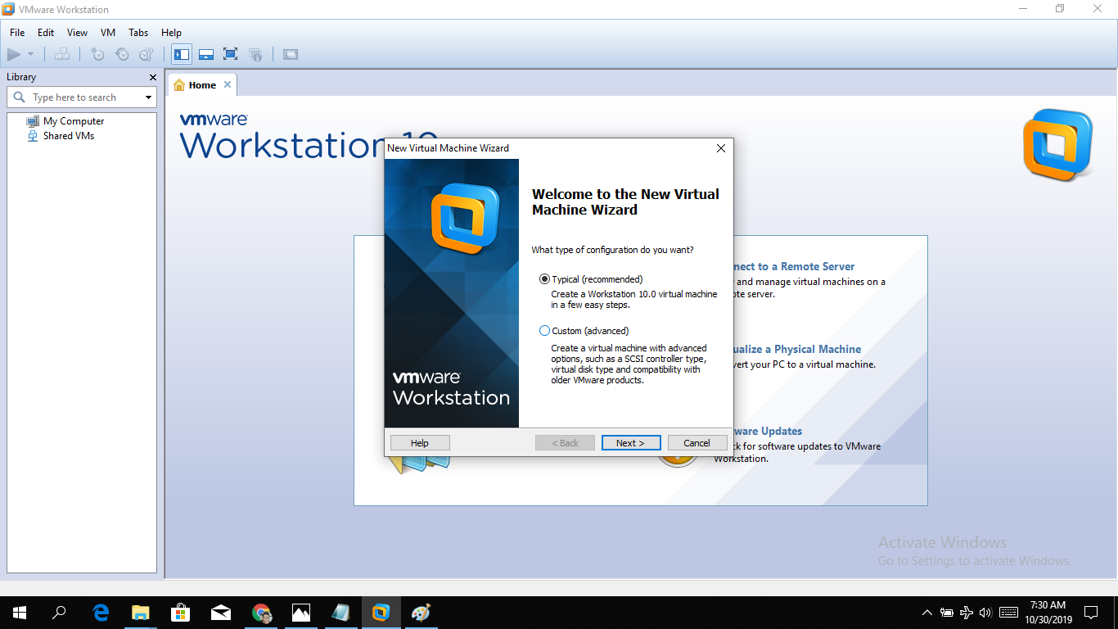
Task: Open Microsoft Store from the taskbar
Action: [181, 613]
